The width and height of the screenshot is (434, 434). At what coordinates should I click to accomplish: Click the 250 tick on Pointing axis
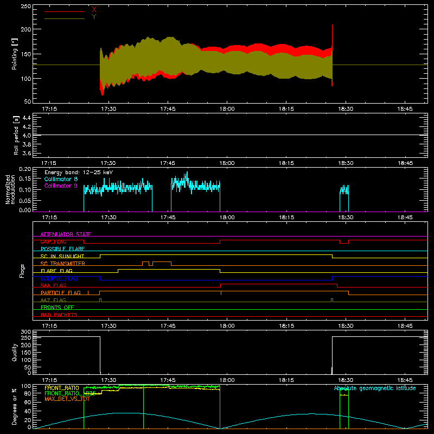pyautogui.click(x=26, y=6)
